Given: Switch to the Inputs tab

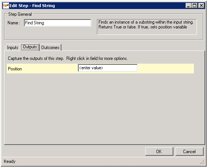Looking at the screenshot, I should [x=13, y=48].
